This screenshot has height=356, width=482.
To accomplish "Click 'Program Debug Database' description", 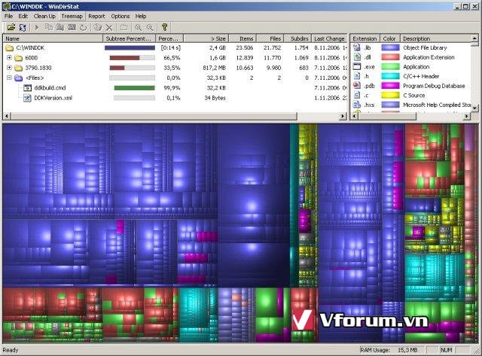I will (434, 86).
